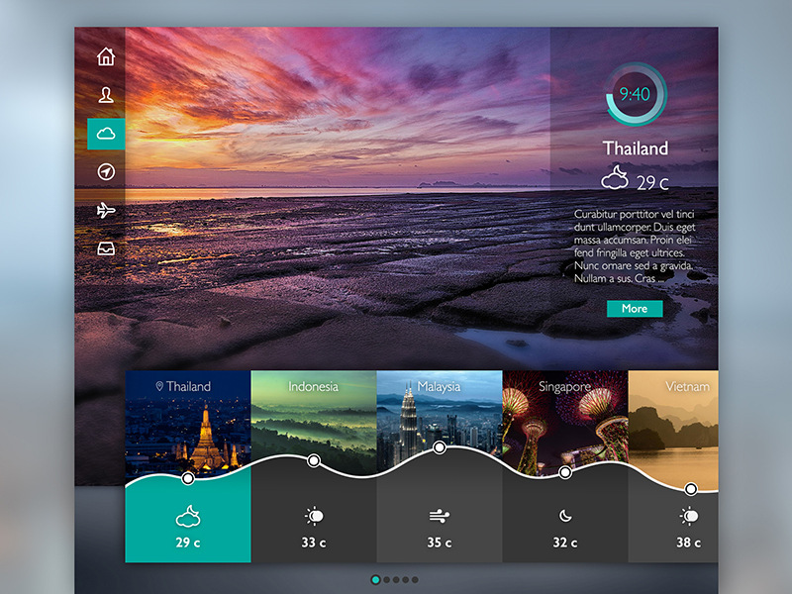Click the 9:40 circular clock dial
Image resolution: width=792 pixels, height=594 pixels.
coord(635,95)
